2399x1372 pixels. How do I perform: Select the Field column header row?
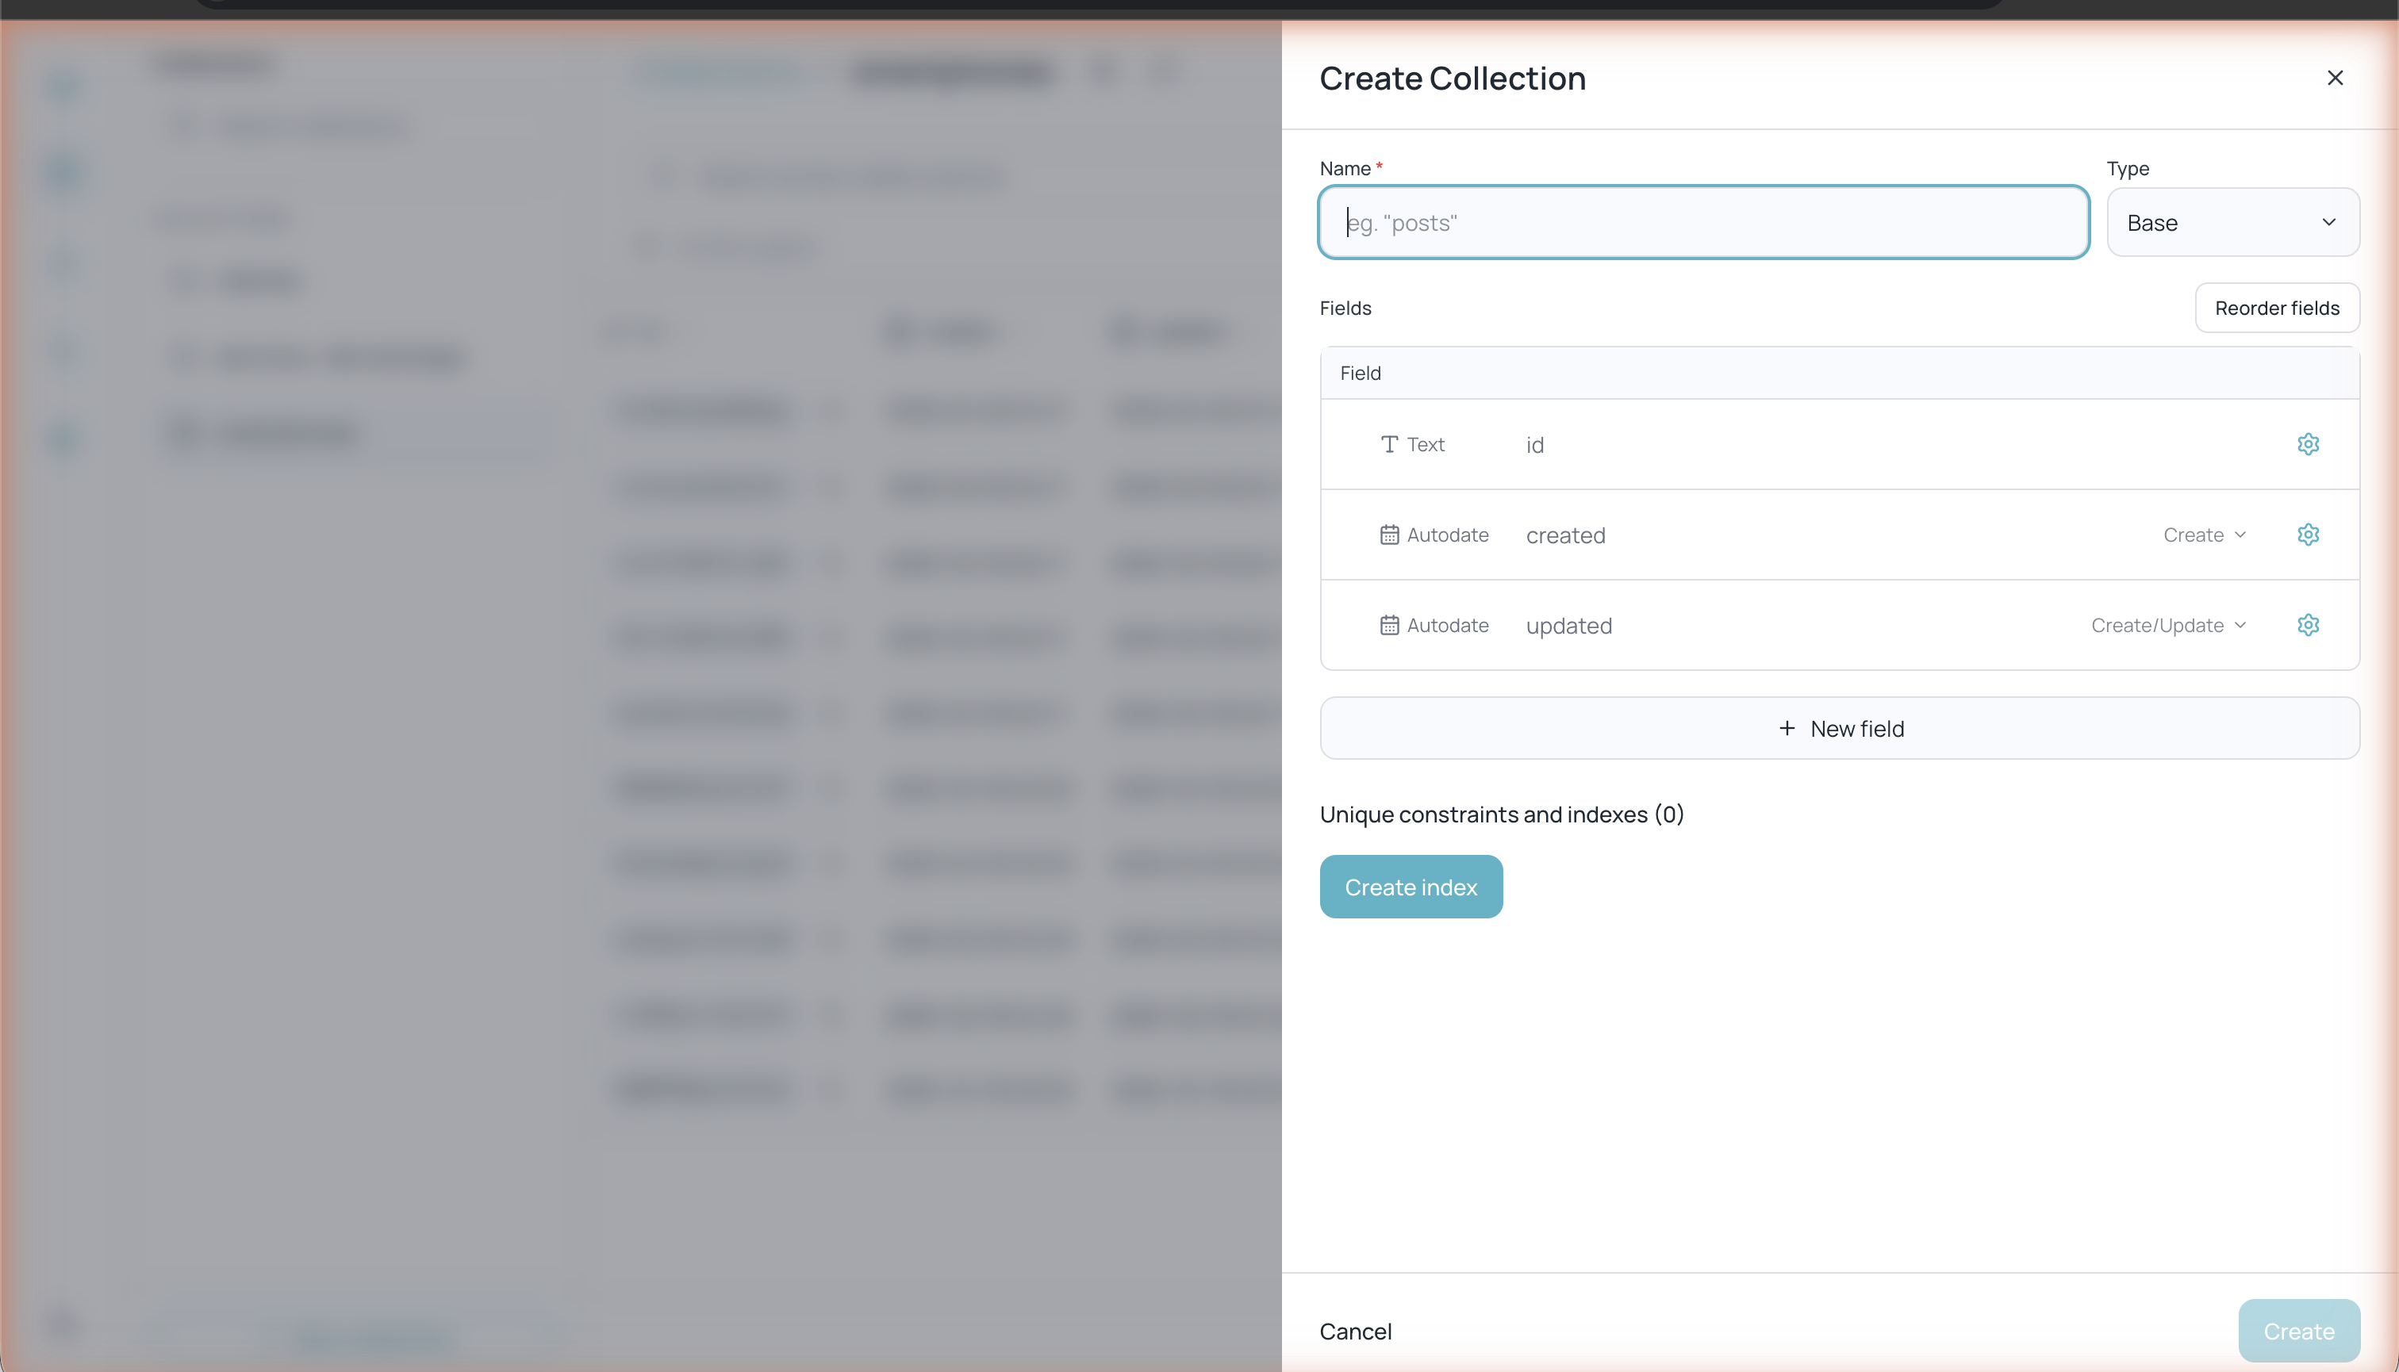tap(1839, 372)
